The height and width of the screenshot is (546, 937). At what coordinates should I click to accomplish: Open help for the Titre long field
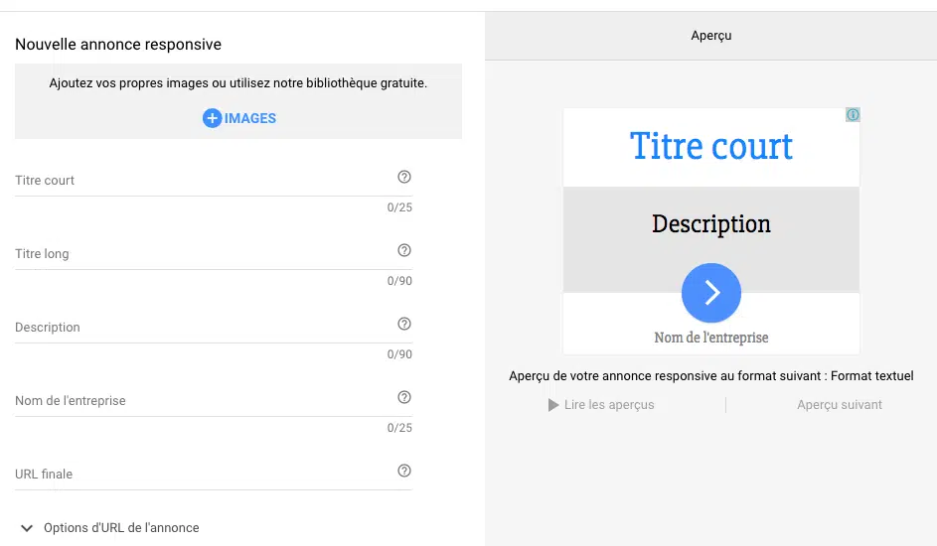(x=404, y=250)
